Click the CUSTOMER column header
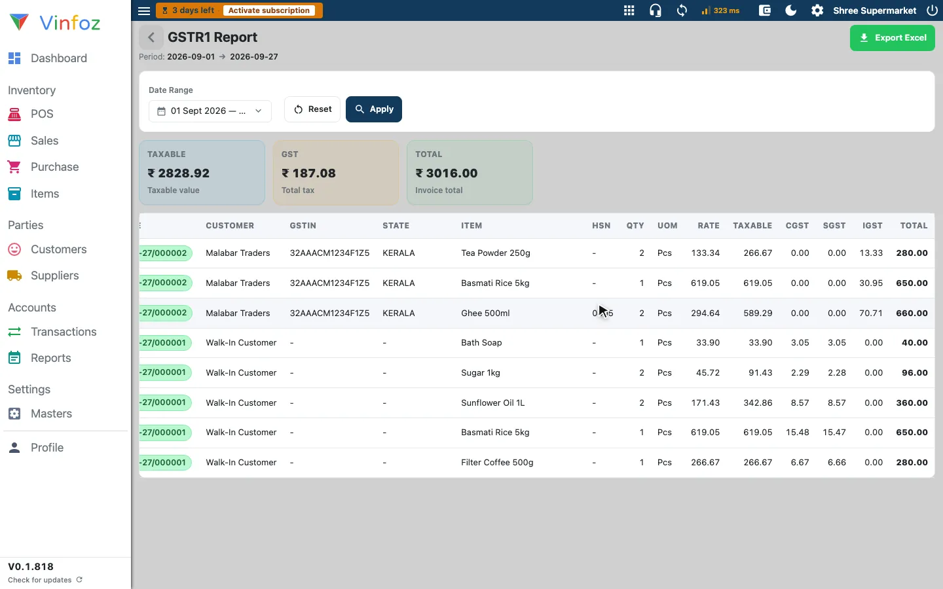This screenshot has height=589, width=943. tap(230, 226)
